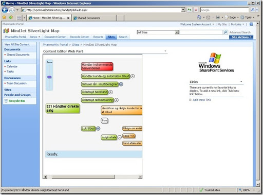The width and height of the screenshot is (263, 195).
Task: Click the SharePoint search go magnifier
Action: coord(226,32)
